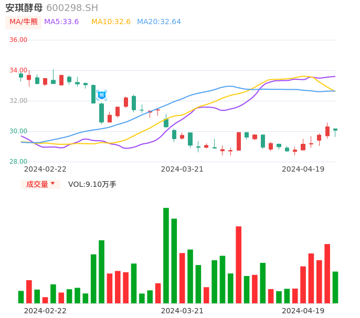Screen dimensions: 360x318
Task: Click the last green volume bar on the right
Action: [x=335, y=287]
